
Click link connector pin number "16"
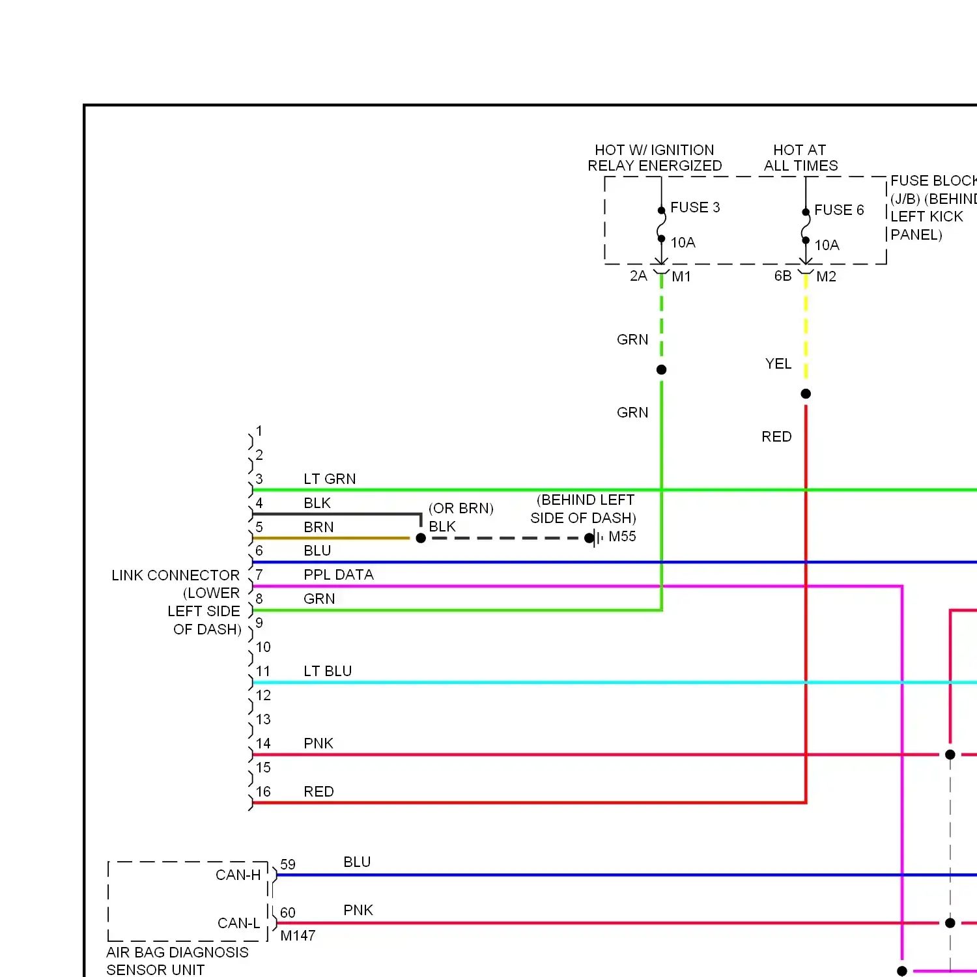263,791
